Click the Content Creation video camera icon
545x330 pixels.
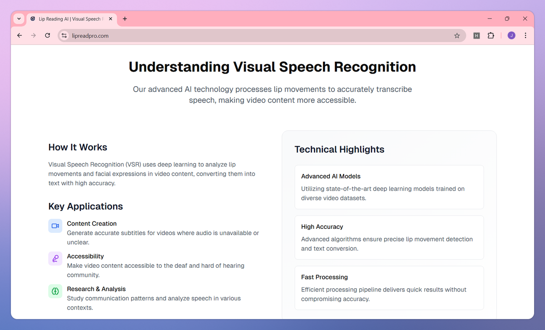(55, 226)
